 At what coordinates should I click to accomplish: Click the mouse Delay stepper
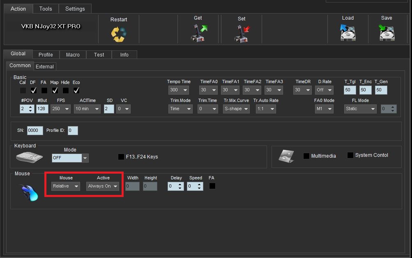tap(175, 186)
